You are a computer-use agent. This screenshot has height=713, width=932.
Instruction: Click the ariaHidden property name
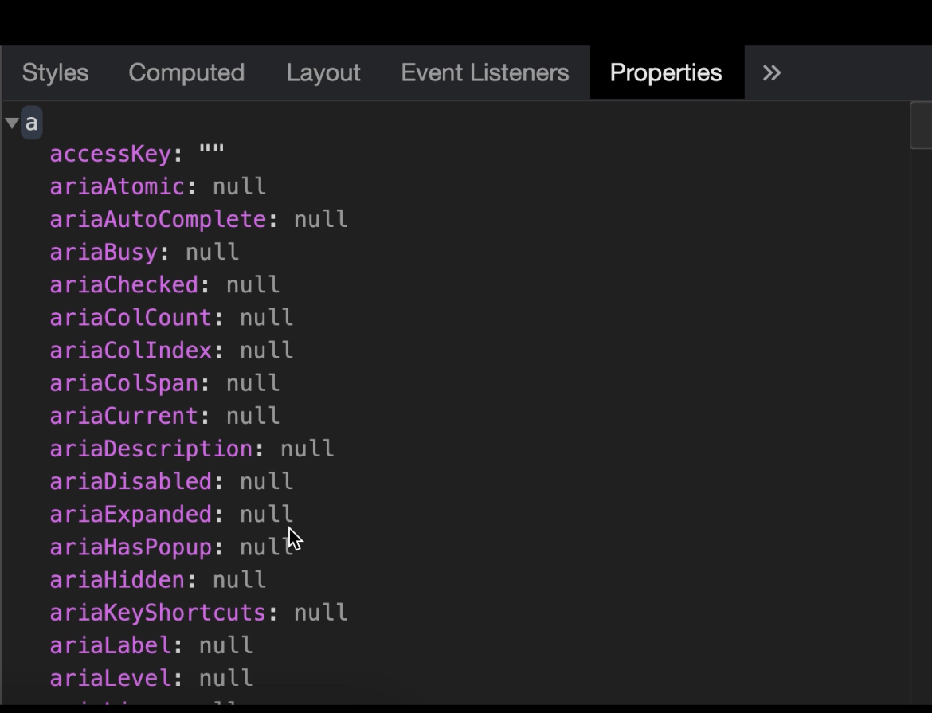point(117,580)
